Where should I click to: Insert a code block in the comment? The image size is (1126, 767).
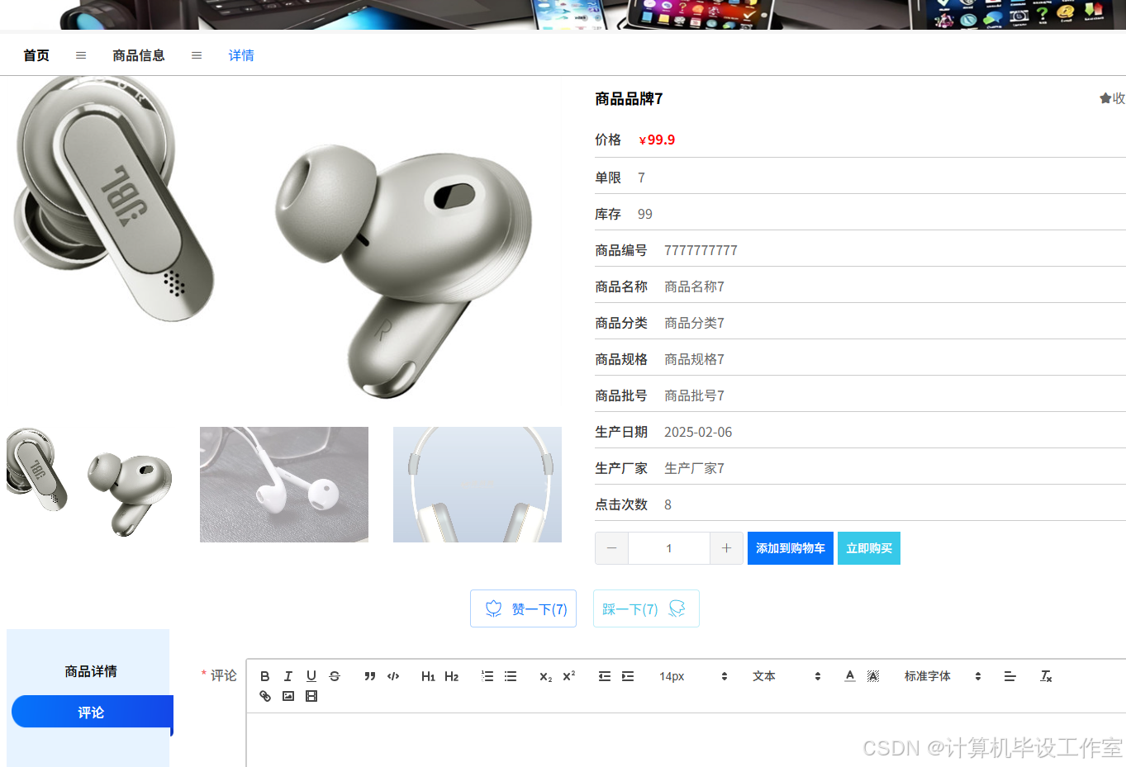coord(393,676)
